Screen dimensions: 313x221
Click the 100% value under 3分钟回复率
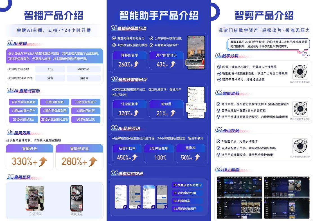click(x=160, y=158)
